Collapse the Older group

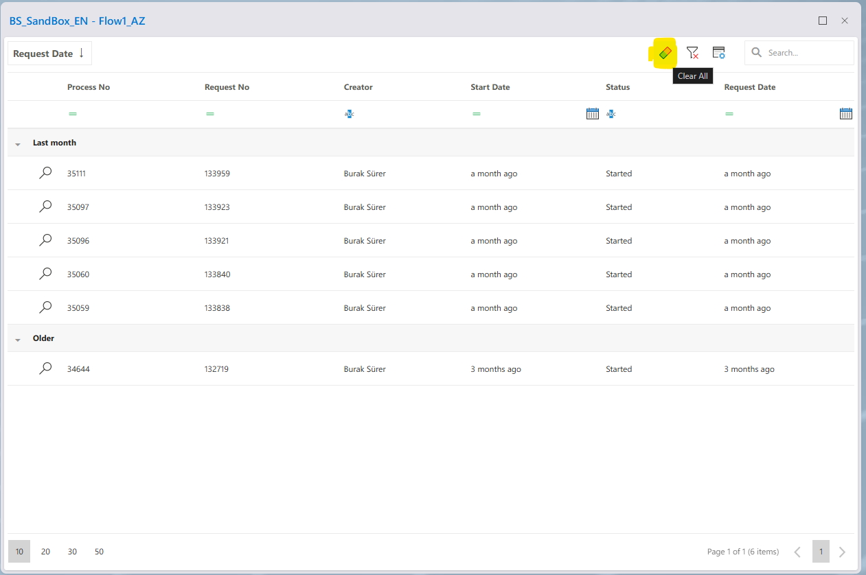click(x=18, y=340)
